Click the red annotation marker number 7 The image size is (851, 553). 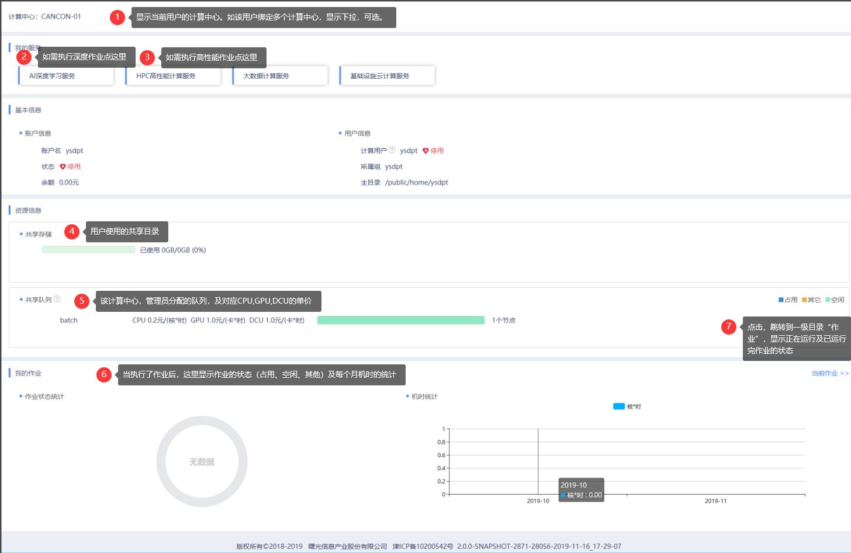tap(728, 326)
